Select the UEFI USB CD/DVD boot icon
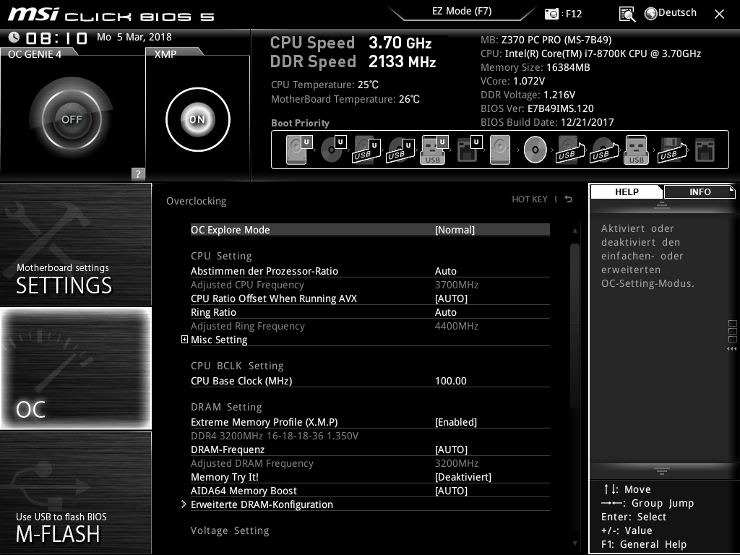Viewport: 740px width, 555px height. (x=400, y=150)
